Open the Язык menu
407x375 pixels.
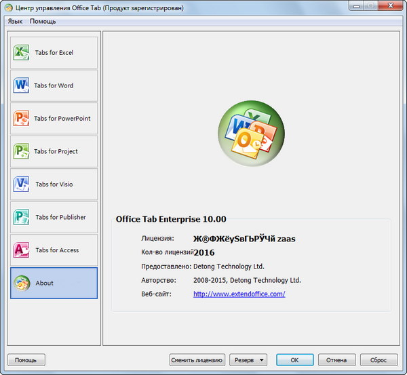tap(15, 22)
